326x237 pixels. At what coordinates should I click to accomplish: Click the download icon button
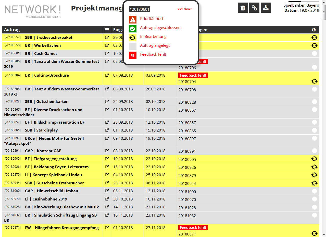pos(266,8)
